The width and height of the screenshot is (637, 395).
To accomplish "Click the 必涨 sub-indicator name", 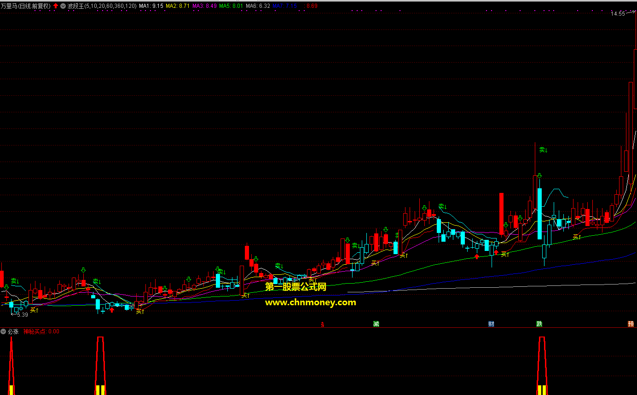I will 13,331.
